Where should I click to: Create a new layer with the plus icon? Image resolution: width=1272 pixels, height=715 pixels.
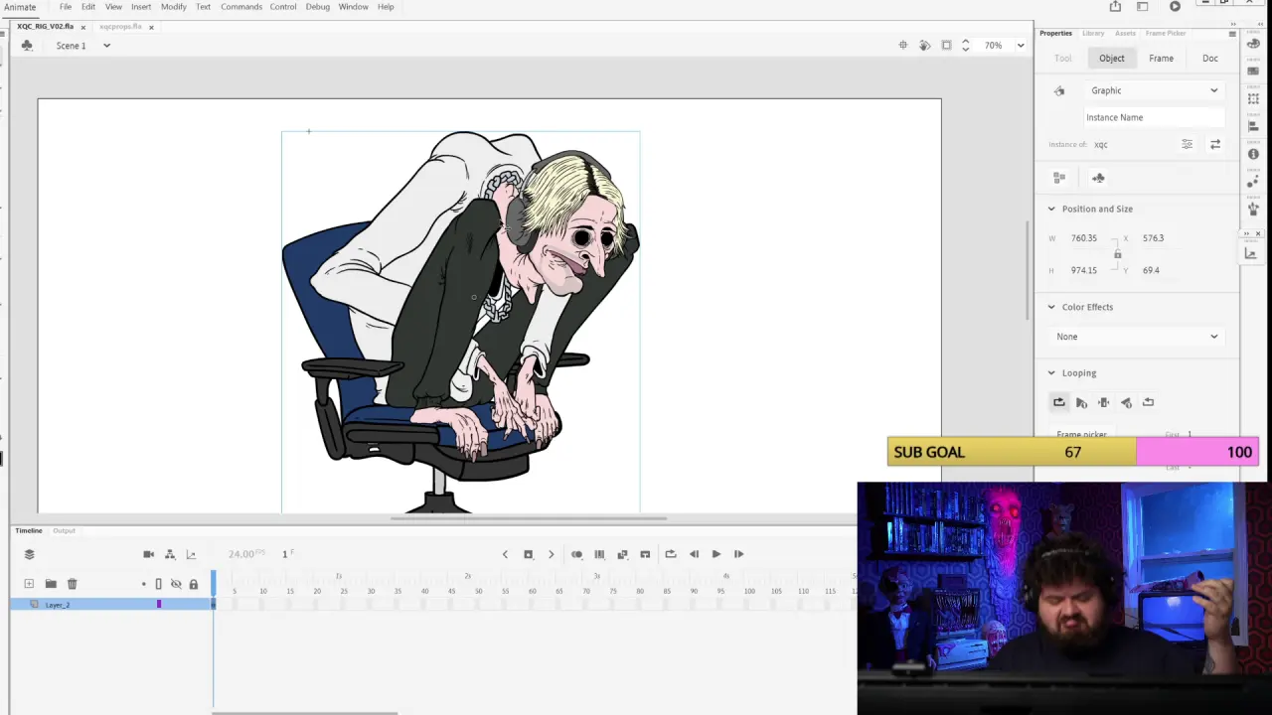pos(29,584)
